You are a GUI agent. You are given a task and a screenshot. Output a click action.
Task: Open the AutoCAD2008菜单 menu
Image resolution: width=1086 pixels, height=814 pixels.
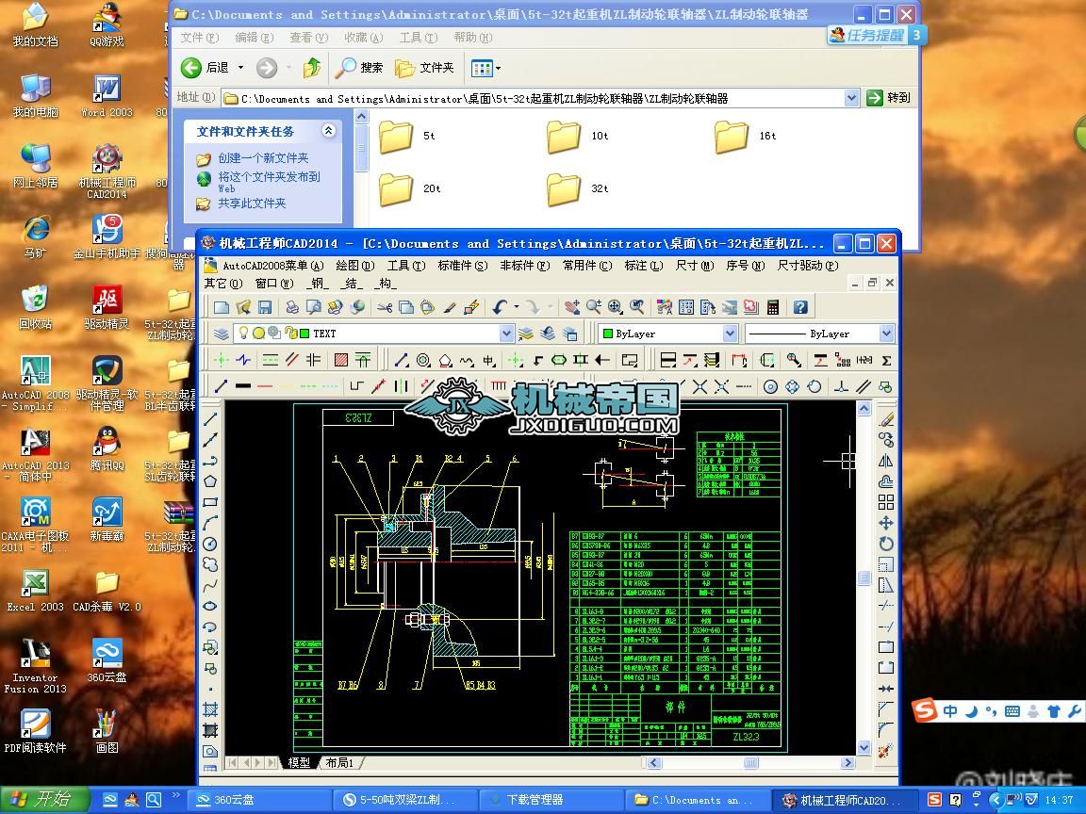point(272,266)
